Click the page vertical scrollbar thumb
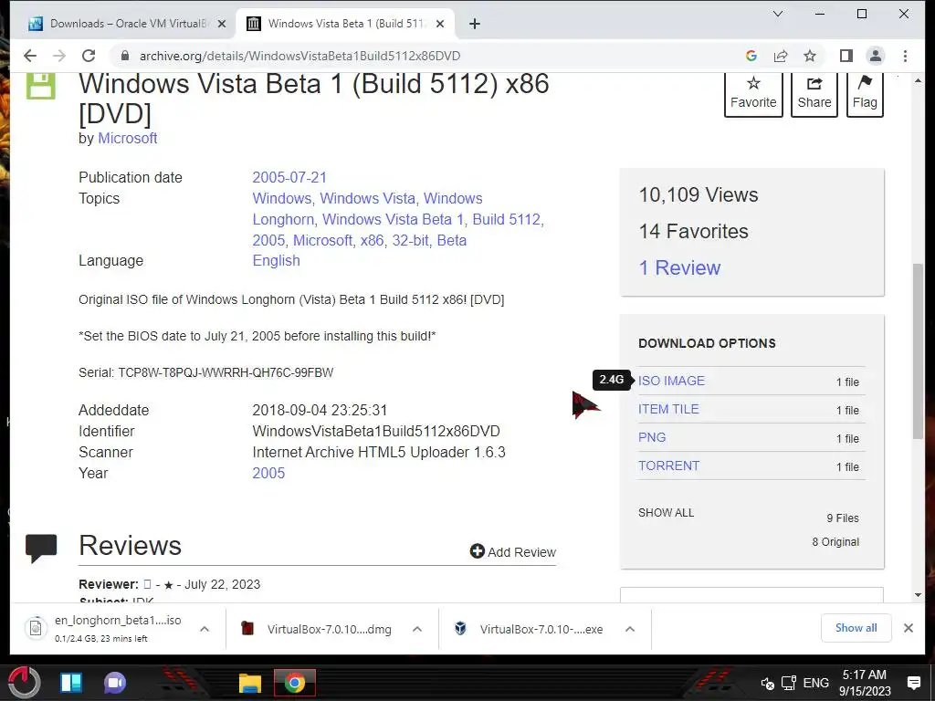This screenshot has width=935, height=701. point(918,351)
